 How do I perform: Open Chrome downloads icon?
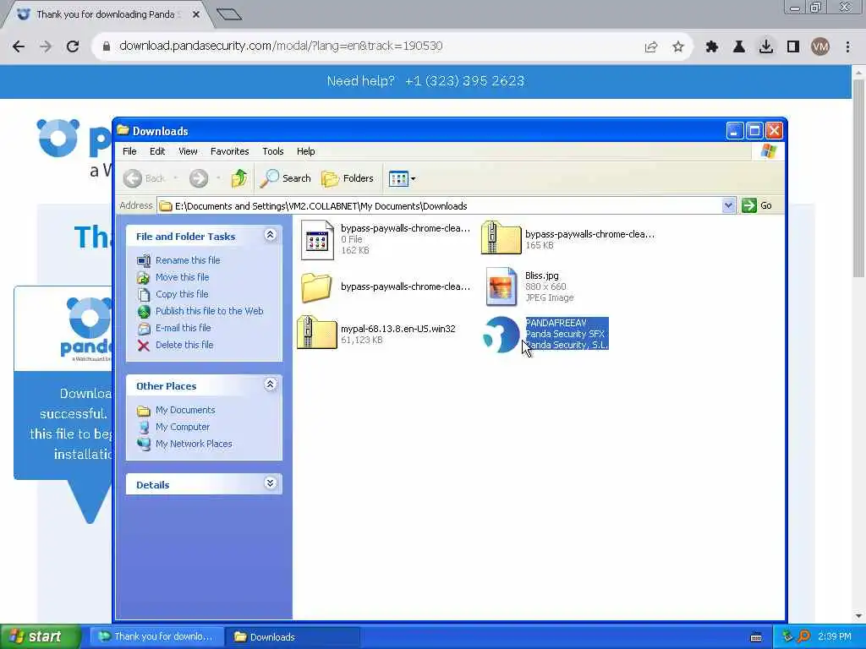(x=766, y=46)
